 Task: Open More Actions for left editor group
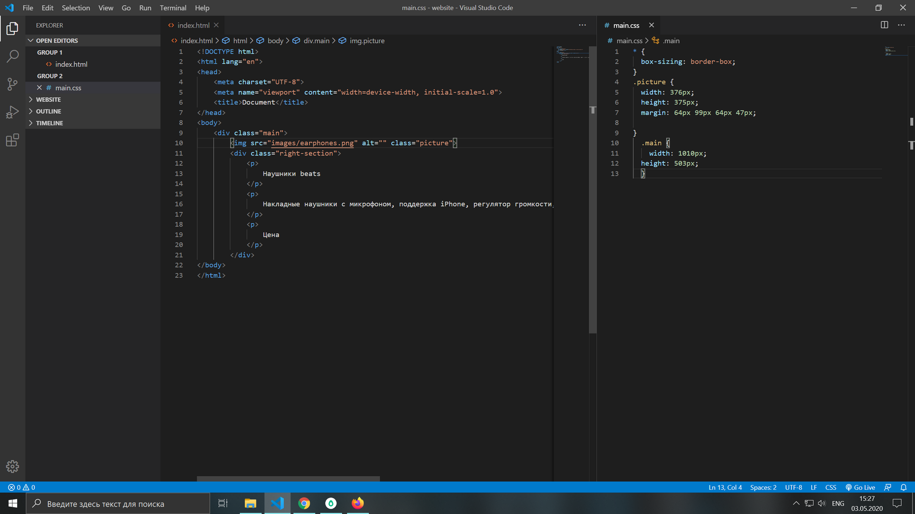[x=582, y=25]
